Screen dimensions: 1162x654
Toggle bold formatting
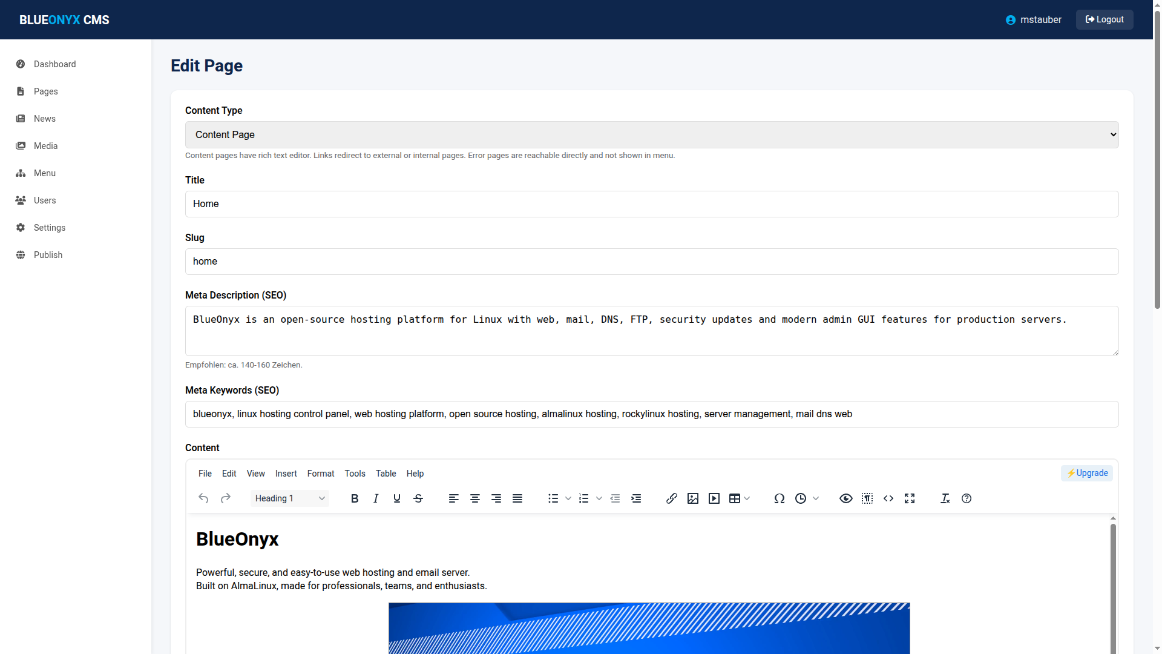click(x=355, y=498)
